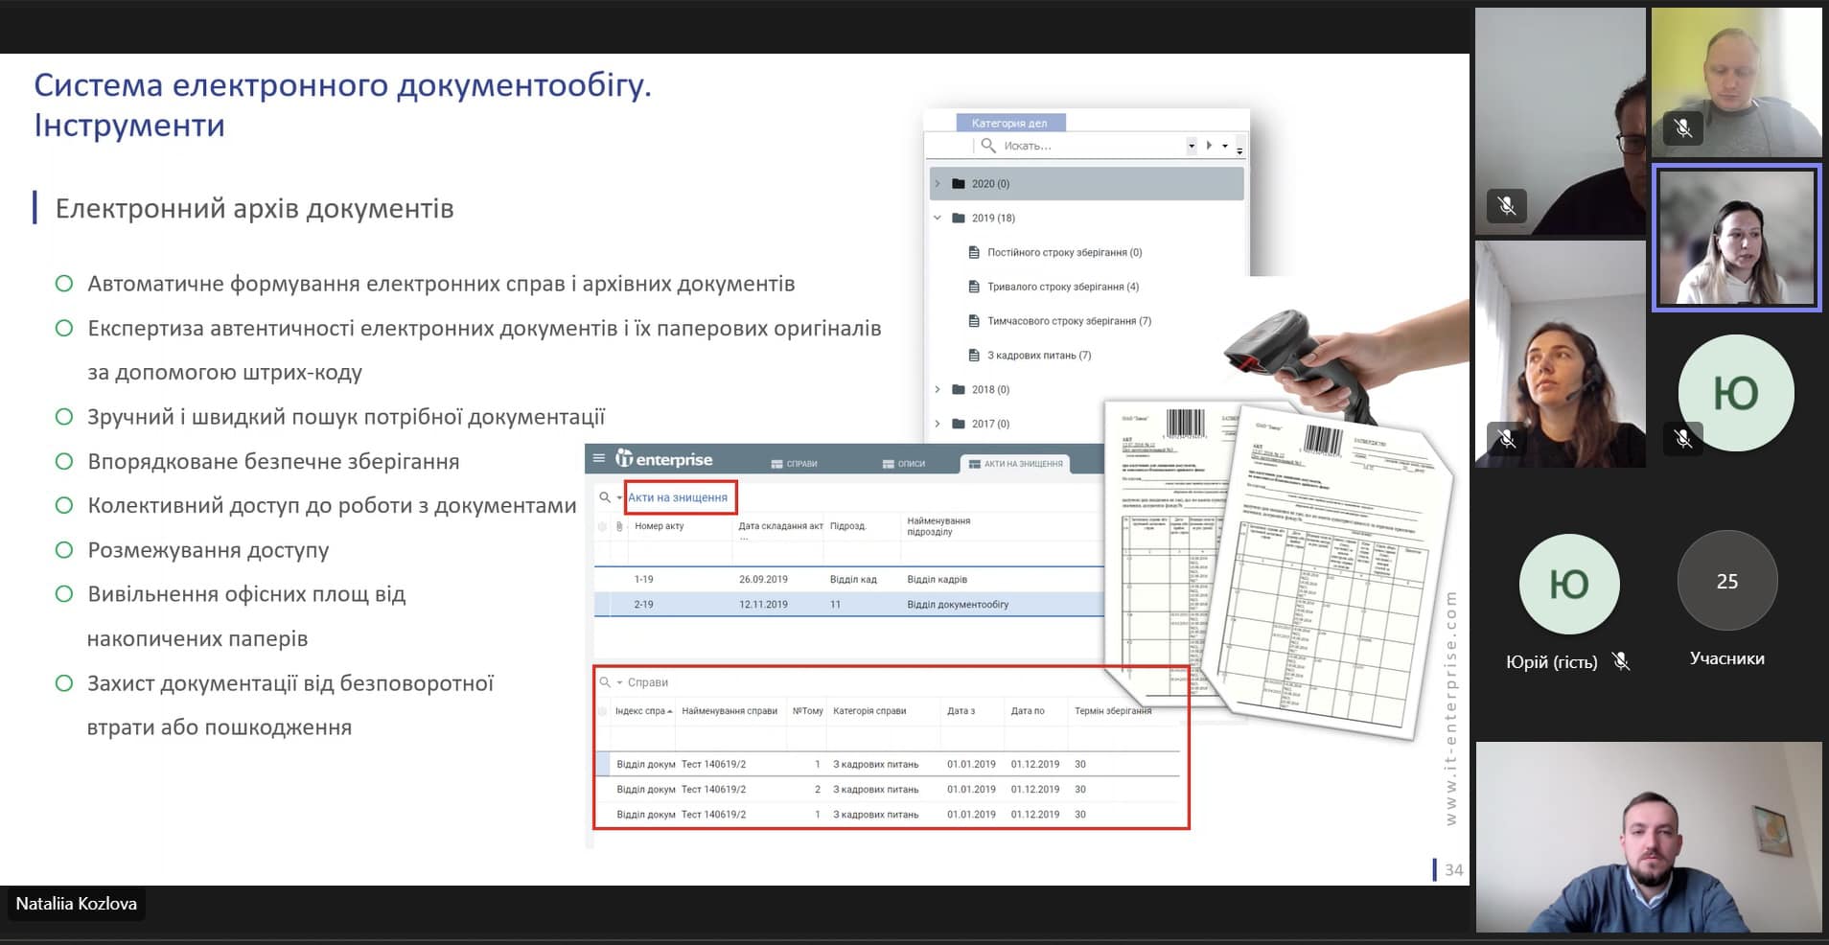Select Тимчасового строку зберігання (7) category
This screenshot has height=945, width=1829.
(x=1069, y=321)
